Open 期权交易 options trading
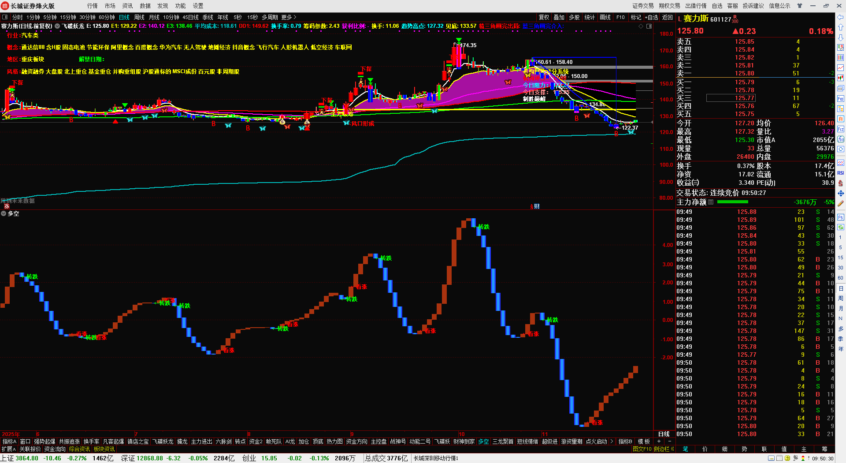The width and height of the screenshot is (846, 463). click(670, 6)
